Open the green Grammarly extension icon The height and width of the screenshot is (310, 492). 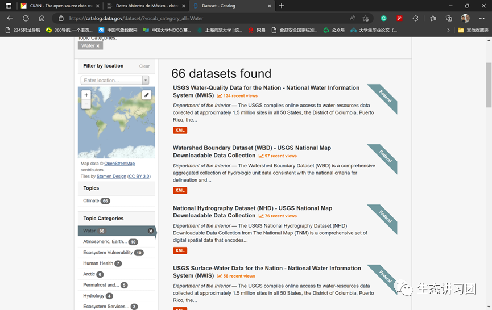click(384, 19)
